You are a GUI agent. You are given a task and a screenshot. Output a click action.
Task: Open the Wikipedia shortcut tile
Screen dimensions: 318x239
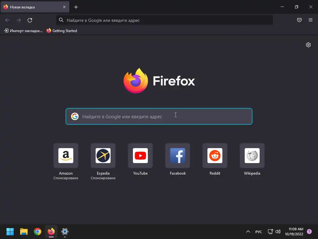tap(252, 156)
